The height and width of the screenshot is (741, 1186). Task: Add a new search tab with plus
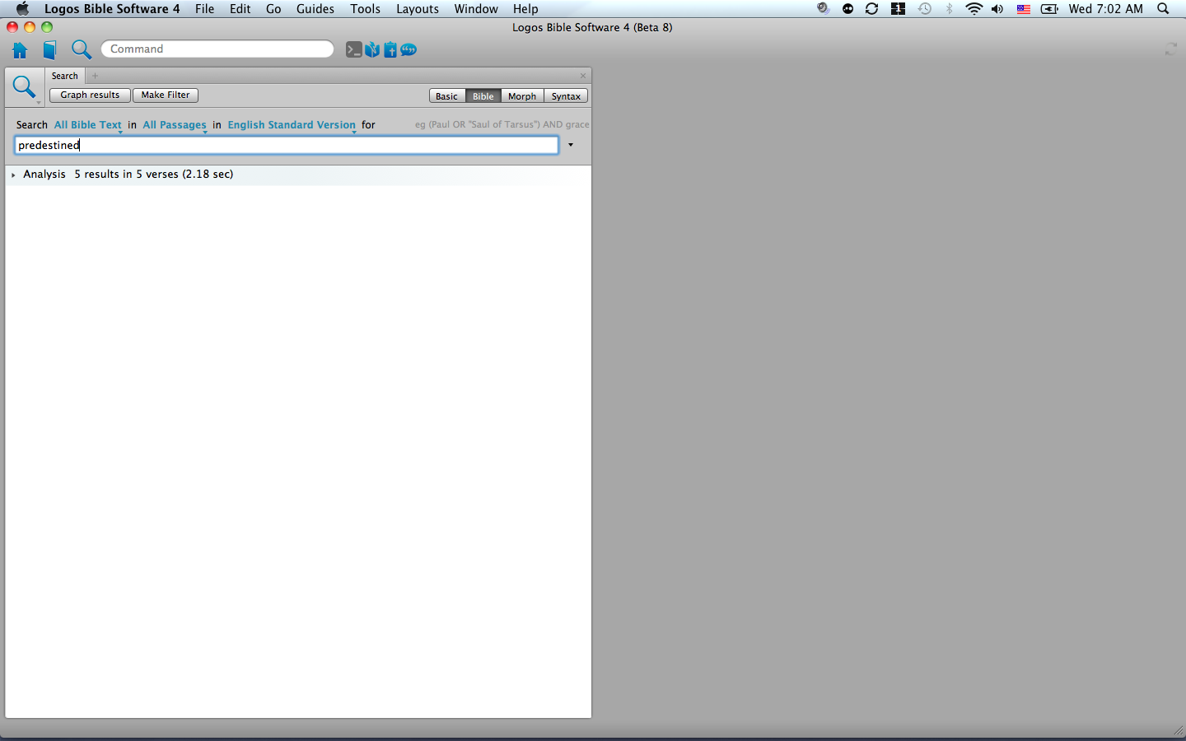[95, 76]
